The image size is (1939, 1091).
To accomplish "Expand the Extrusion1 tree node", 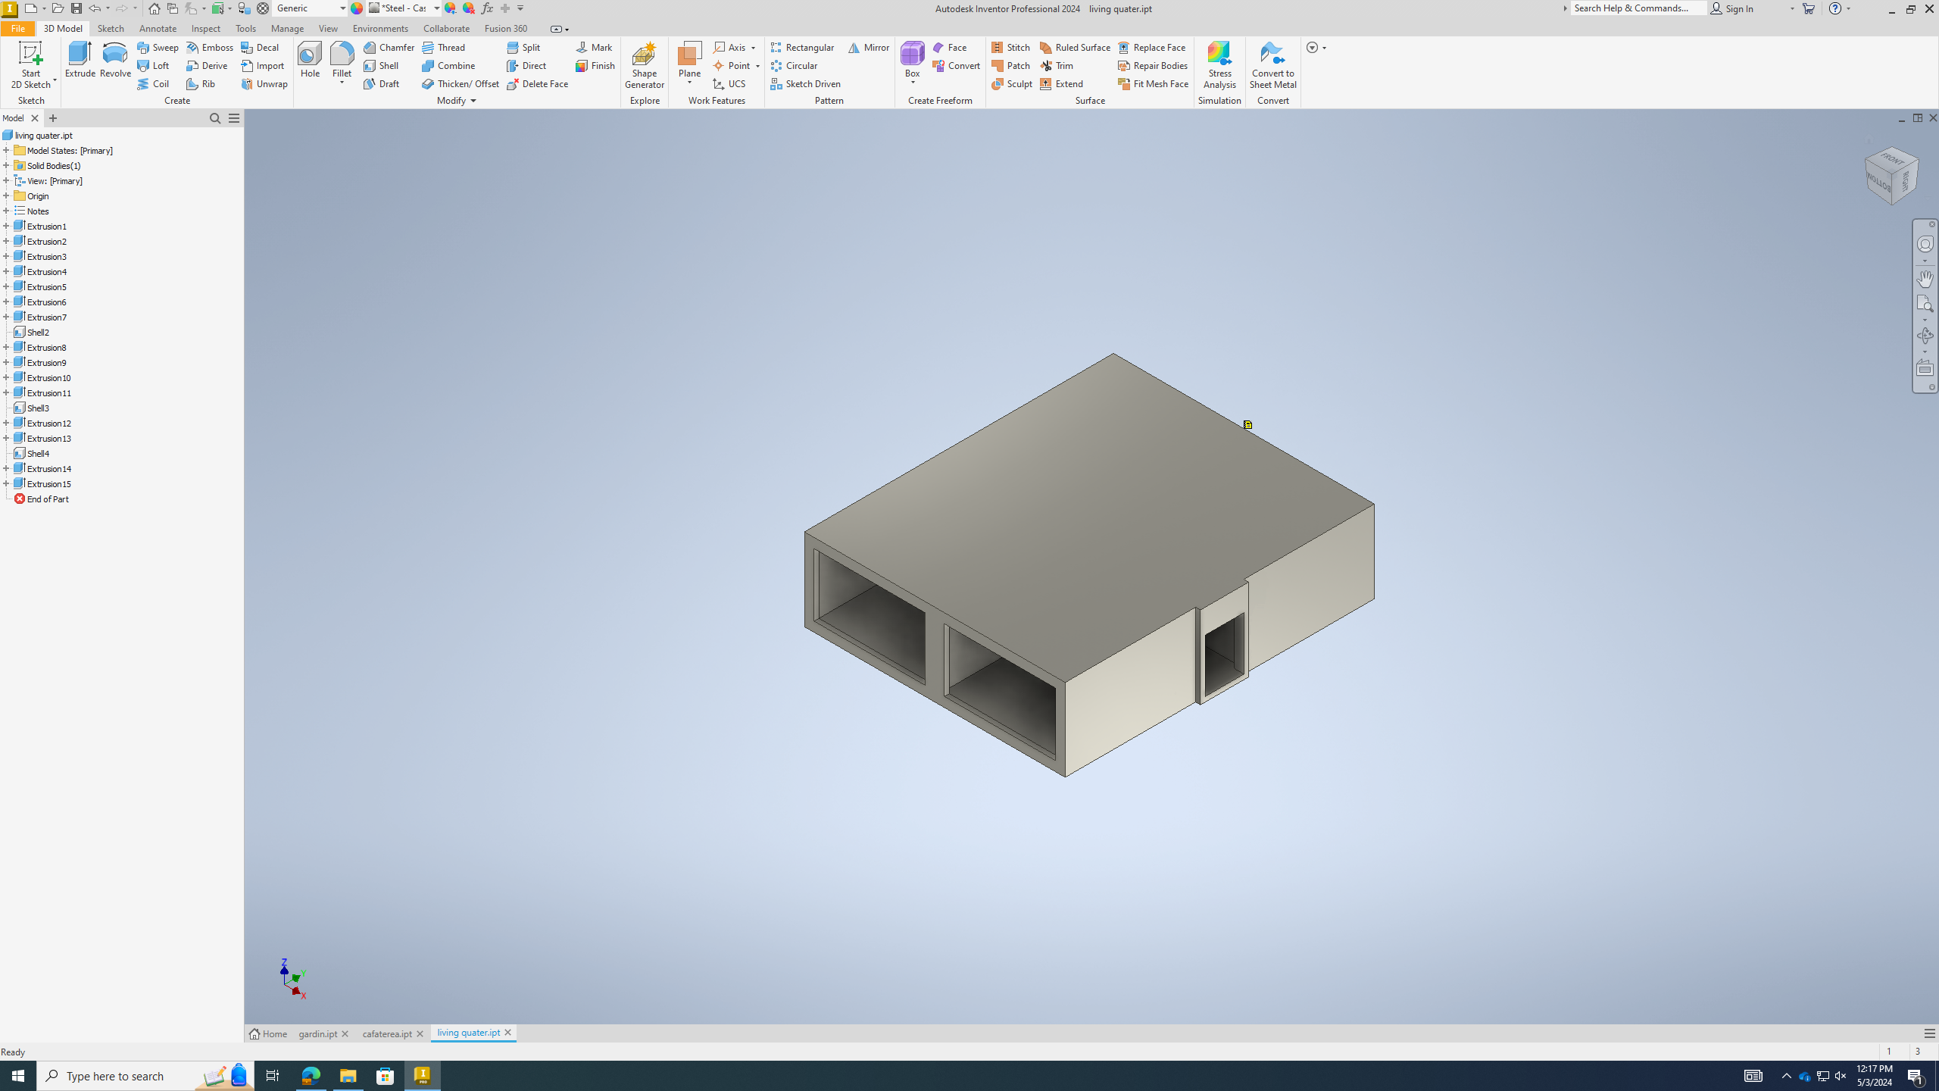I will pos(6,226).
